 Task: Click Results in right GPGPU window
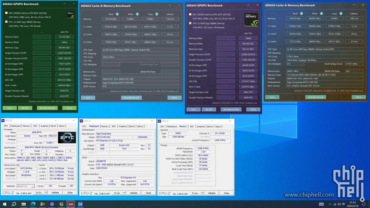209,109
